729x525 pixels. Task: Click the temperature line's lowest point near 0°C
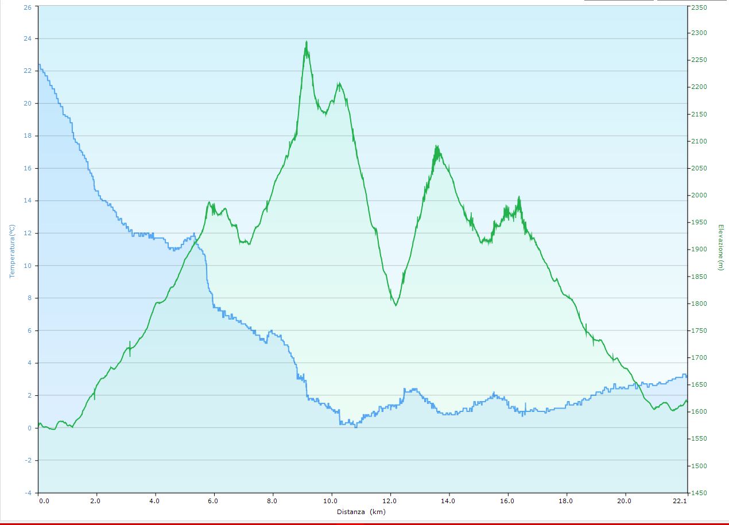click(x=356, y=426)
